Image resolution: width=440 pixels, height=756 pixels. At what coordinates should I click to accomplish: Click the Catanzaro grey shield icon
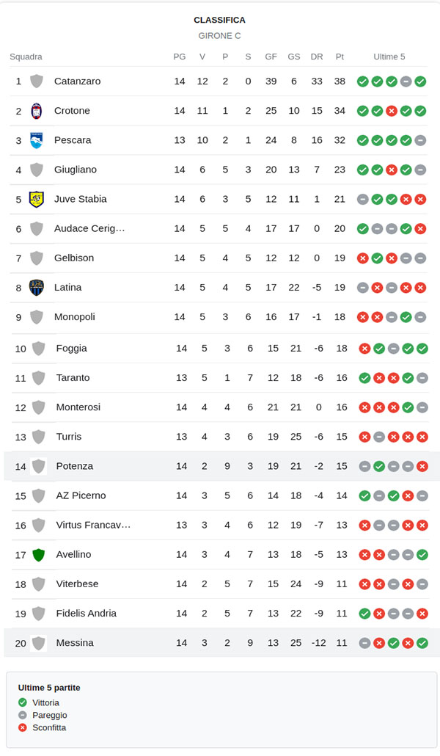36,81
